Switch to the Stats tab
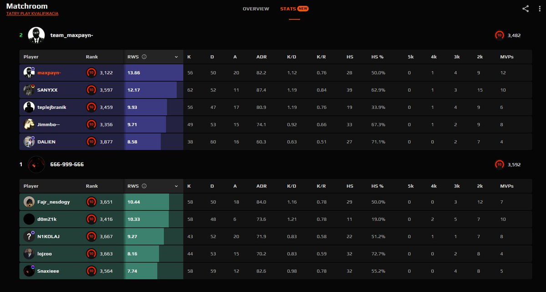Viewport: 546px width, 292px height. click(294, 9)
